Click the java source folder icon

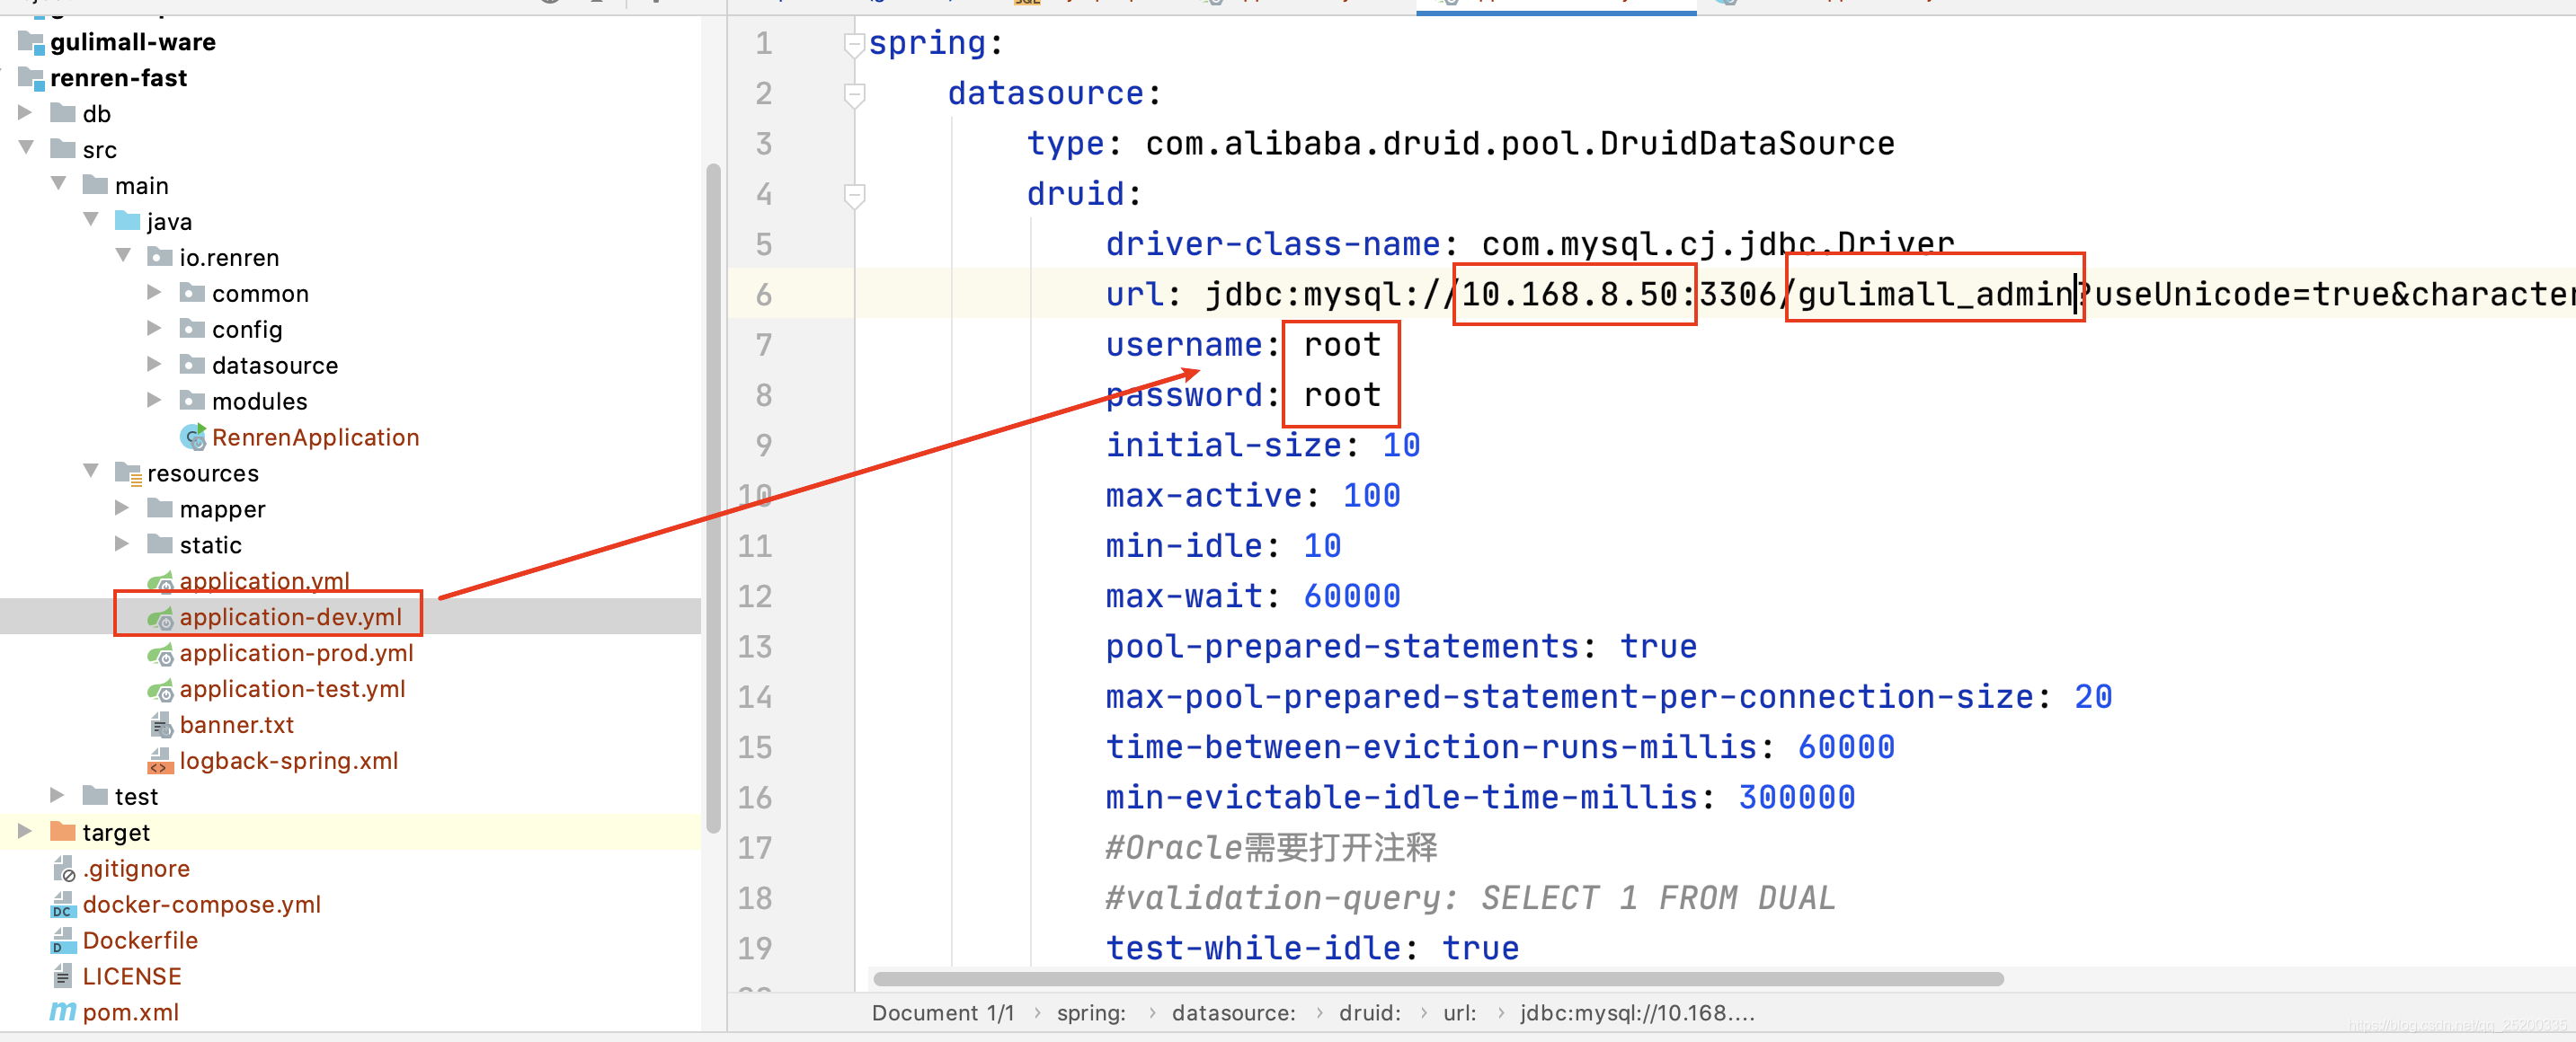click(x=128, y=221)
